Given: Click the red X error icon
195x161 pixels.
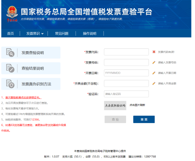Looking at the screenshot, I should (x=154, y=52).
